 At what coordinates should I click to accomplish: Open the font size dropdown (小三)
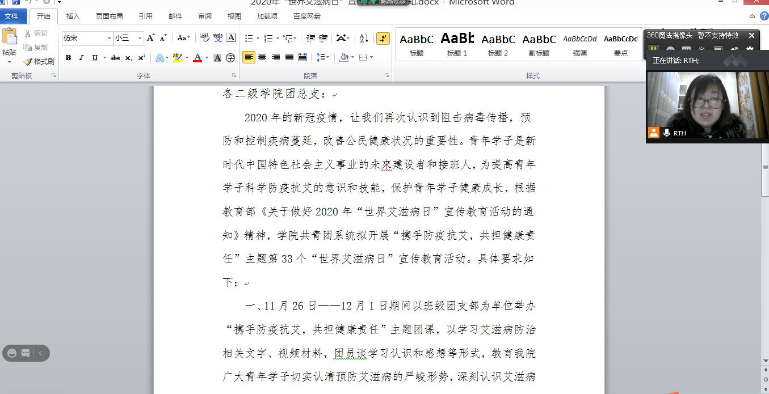point(140,39)
